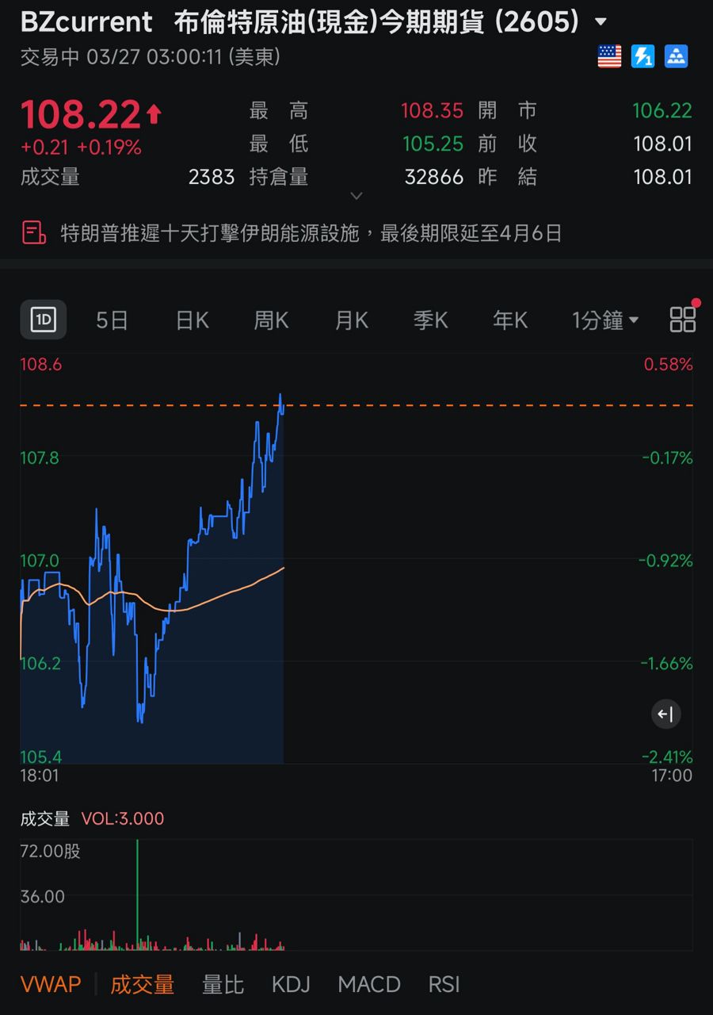Tap the blue lightning level-1 quote icon
The width and height of the screenshot is (713, 1015).
(642, 56)
